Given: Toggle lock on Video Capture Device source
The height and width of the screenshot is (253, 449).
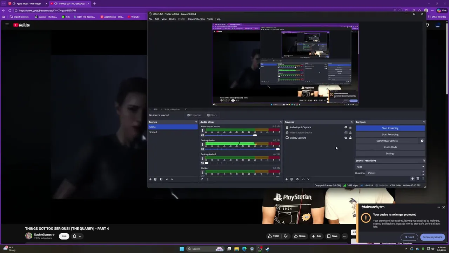Looking at the screenshot, I should 350,132.
